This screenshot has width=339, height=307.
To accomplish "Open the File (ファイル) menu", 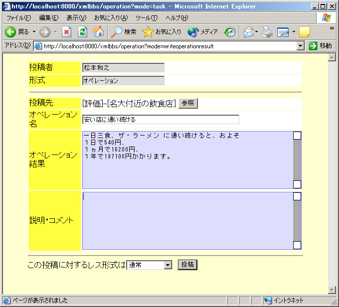I will 19,18.
